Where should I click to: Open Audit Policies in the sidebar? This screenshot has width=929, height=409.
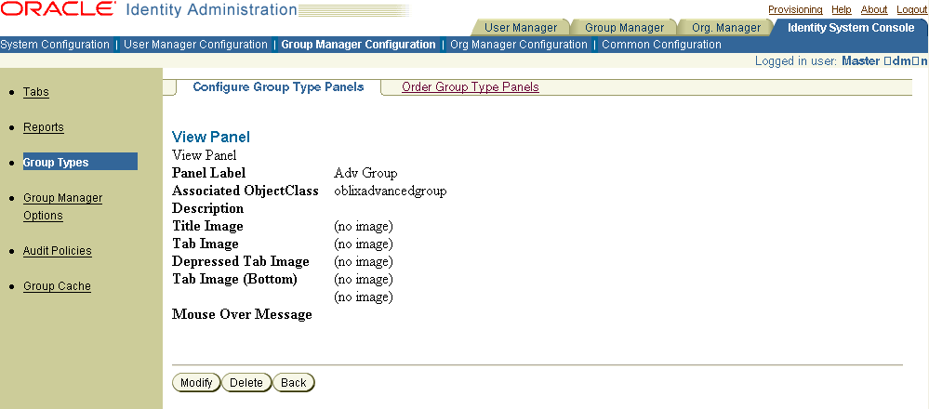58,251
